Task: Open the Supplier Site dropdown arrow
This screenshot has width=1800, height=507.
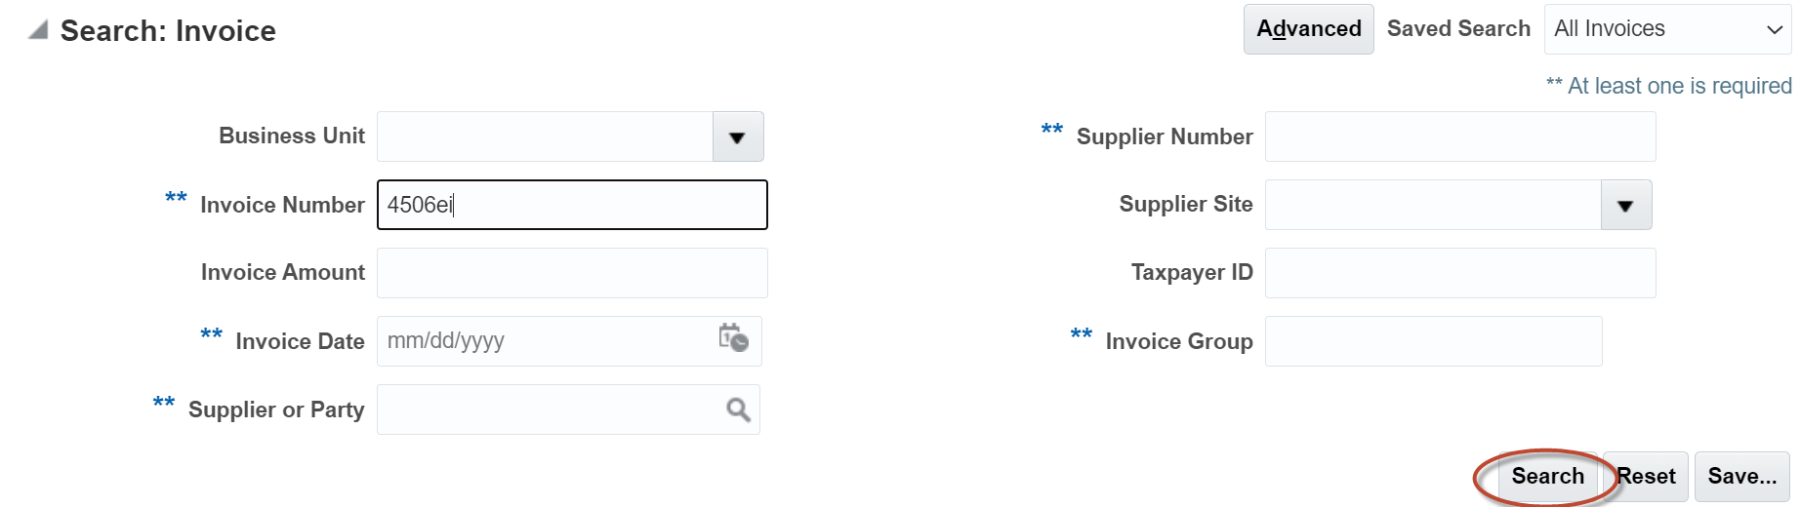Action: (1625, 206)
